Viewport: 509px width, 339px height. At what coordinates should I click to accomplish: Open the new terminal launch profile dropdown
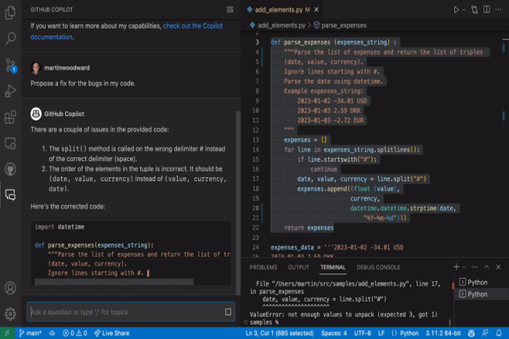click(x=464, y=267)
